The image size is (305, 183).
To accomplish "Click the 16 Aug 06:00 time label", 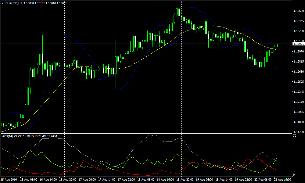I will [x=29, y=180].
